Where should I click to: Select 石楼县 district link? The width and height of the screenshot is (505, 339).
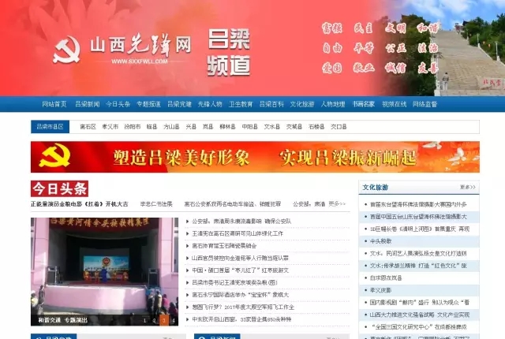click(x=316, y=127)
